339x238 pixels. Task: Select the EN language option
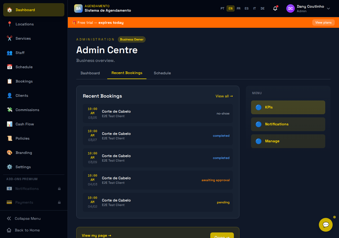pos(230,8)
